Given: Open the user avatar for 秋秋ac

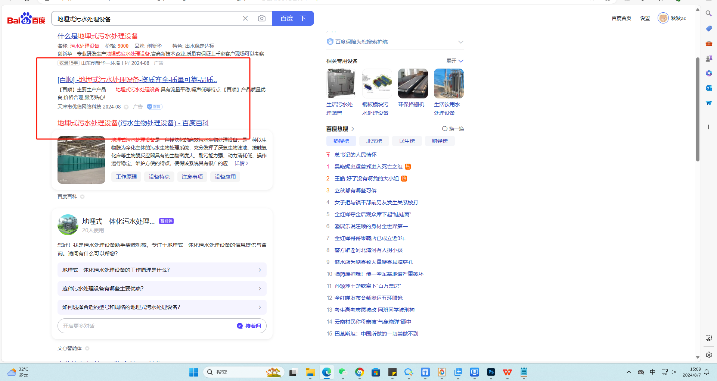Looking at the screenshot, I should coord(663,18).
